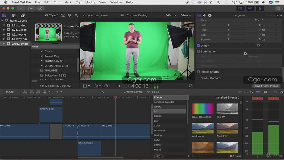Toggle the Timeline panel icon

point(250,8)
